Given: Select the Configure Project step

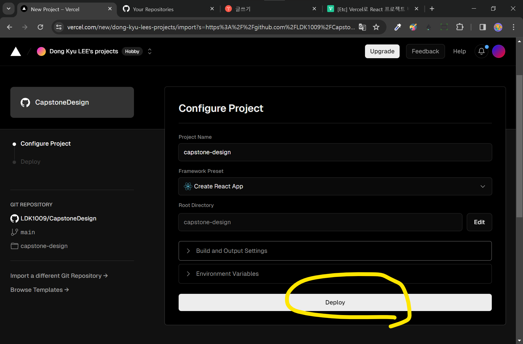Looking at the screenshot, I should coord(46,144).
